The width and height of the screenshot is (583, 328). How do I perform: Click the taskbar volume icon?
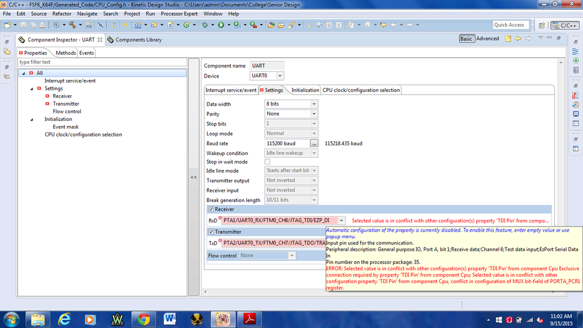[540, 320]
